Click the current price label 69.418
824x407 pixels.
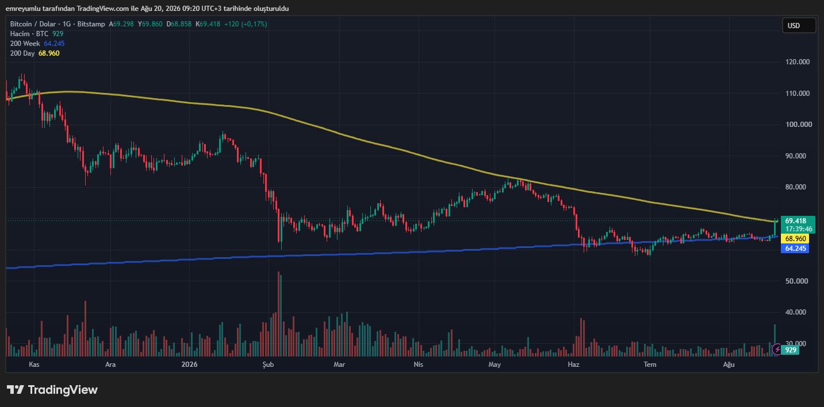[796, 220]
